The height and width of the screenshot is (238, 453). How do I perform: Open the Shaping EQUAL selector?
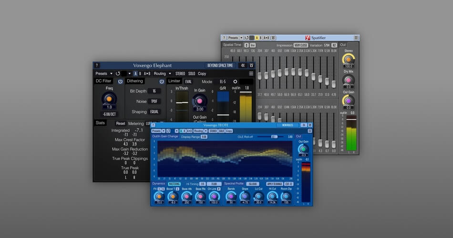(x=154, y=112)
